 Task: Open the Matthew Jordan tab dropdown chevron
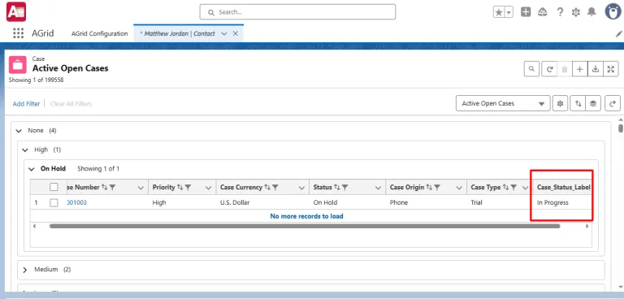tap(224, 34)
